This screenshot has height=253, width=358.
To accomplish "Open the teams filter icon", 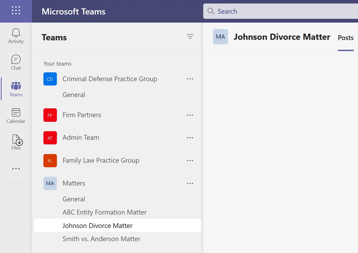I will [x=190, y=37].
